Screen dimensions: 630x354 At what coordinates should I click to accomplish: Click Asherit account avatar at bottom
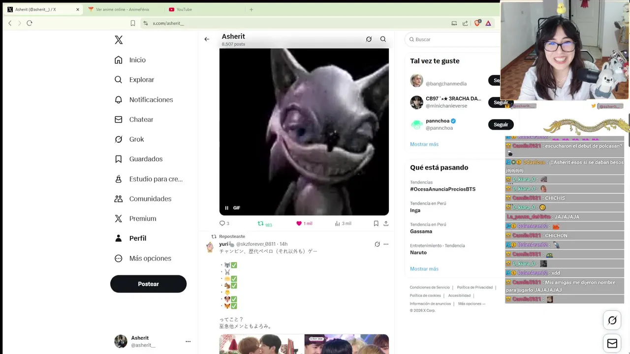[x=121, y=341]
